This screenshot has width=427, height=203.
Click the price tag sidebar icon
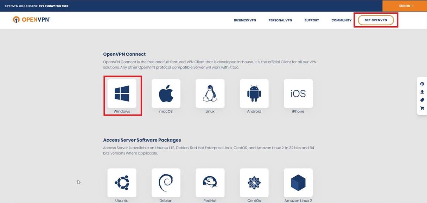422,100
